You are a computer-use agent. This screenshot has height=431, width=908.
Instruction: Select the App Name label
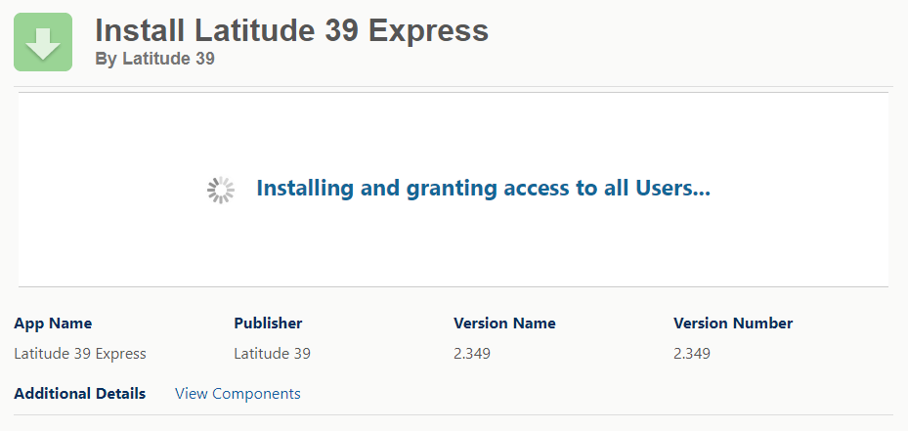click(x=53, y=323)
